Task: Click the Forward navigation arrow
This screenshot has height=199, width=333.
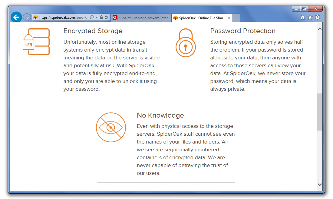Action: click(x=27, y=17)
